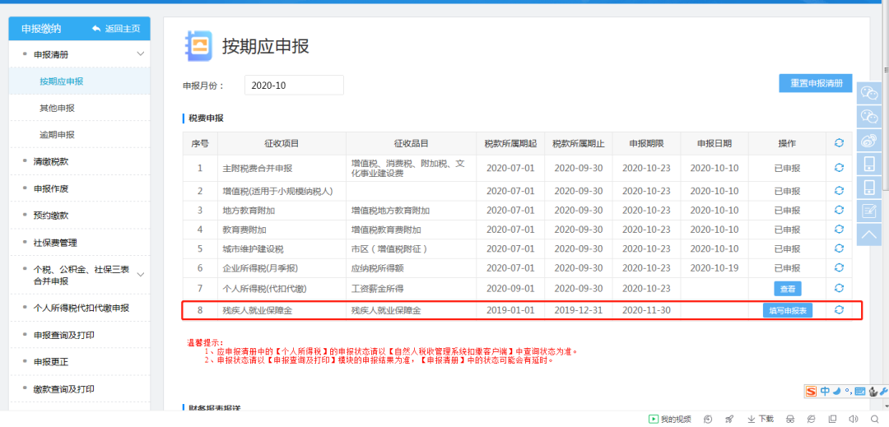Screen dimensions: 889x427
Task: Click 返回主页 link in sidebar header
Action: (x=116, y=29)
